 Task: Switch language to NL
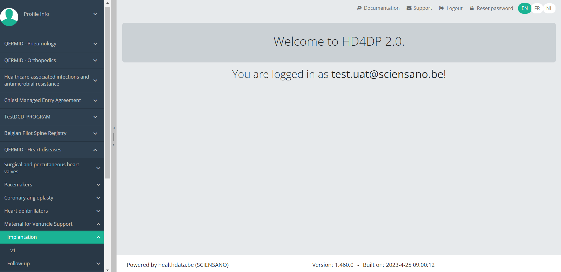549,8
